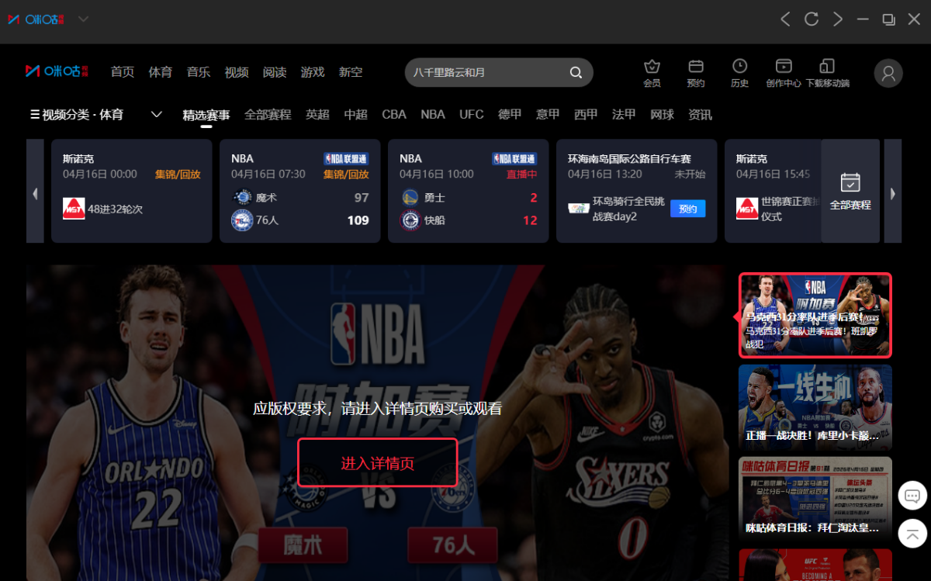Click the back-to-top arrow icon
Screen dimensions: 931x581
[x=912, y=533]
